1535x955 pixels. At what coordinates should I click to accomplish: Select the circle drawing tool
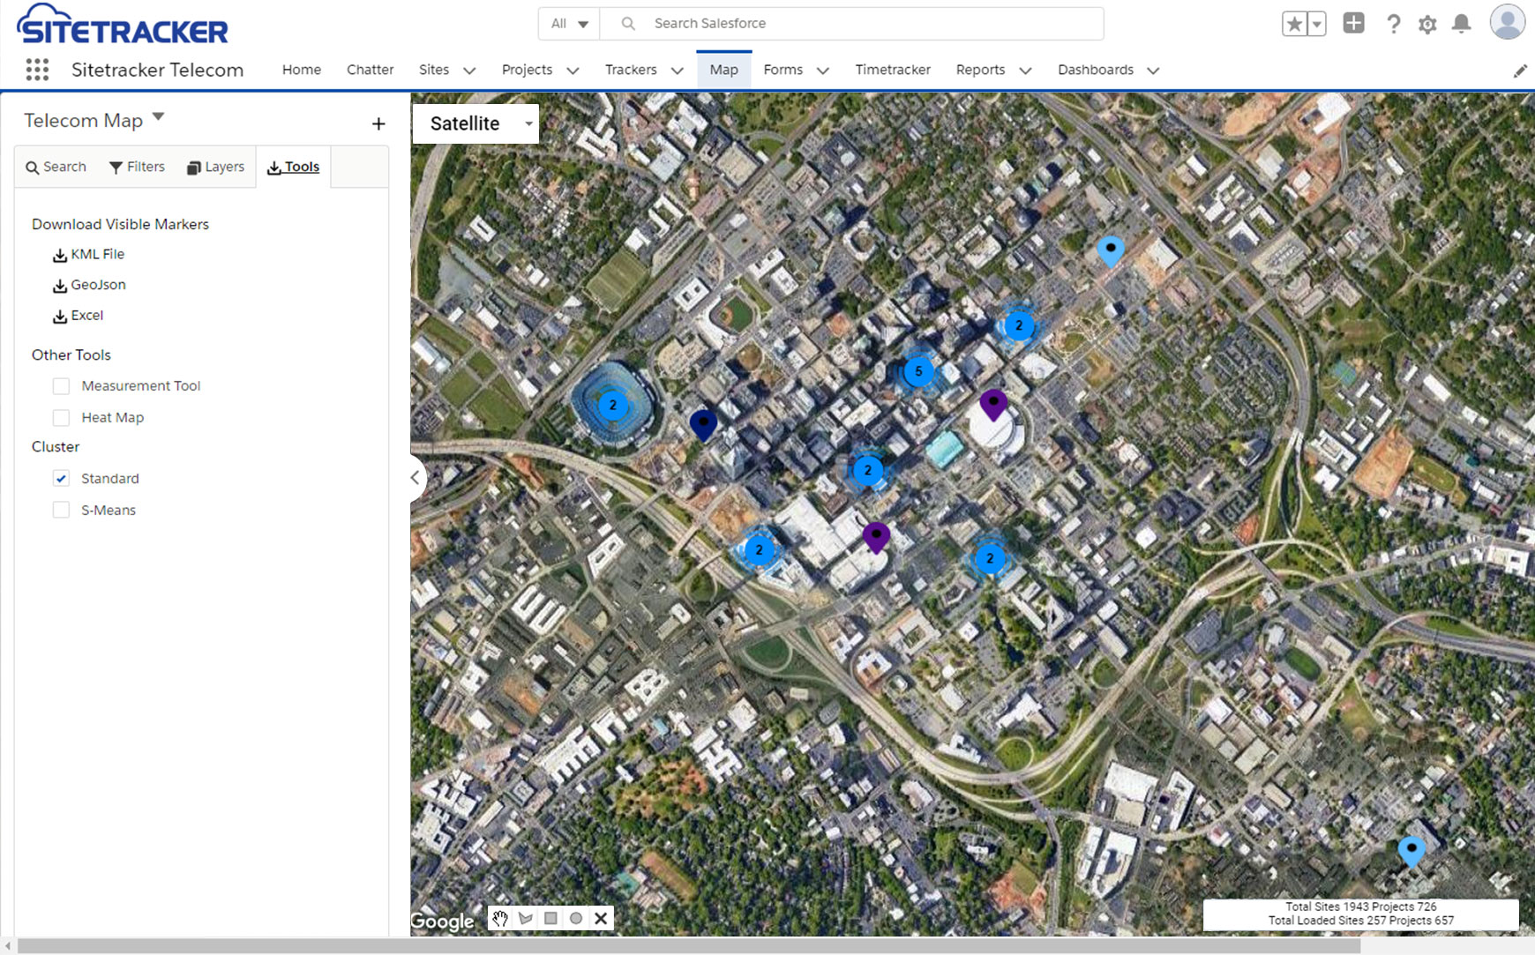click(576, 918)
